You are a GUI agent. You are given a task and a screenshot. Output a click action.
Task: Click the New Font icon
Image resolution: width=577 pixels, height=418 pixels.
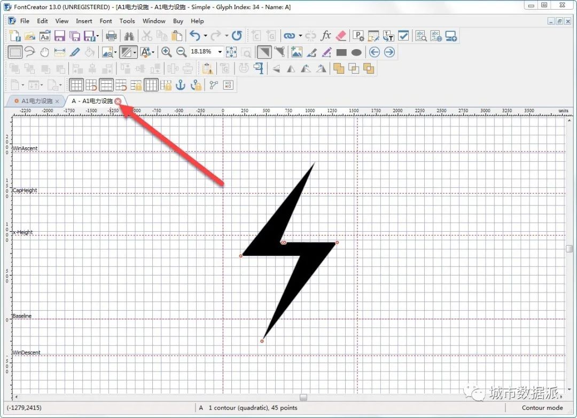coord(15,36)
